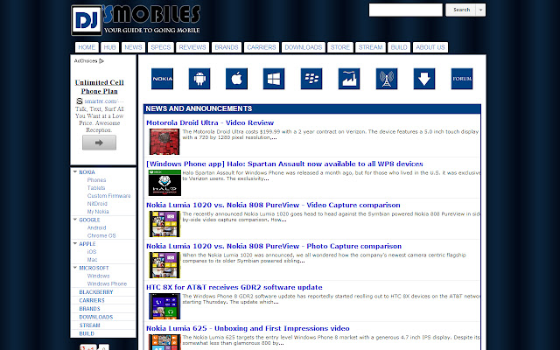Collapse the MICROSOFT sidebar section
Screen dimensions: 560x350
tap(75, 268)
